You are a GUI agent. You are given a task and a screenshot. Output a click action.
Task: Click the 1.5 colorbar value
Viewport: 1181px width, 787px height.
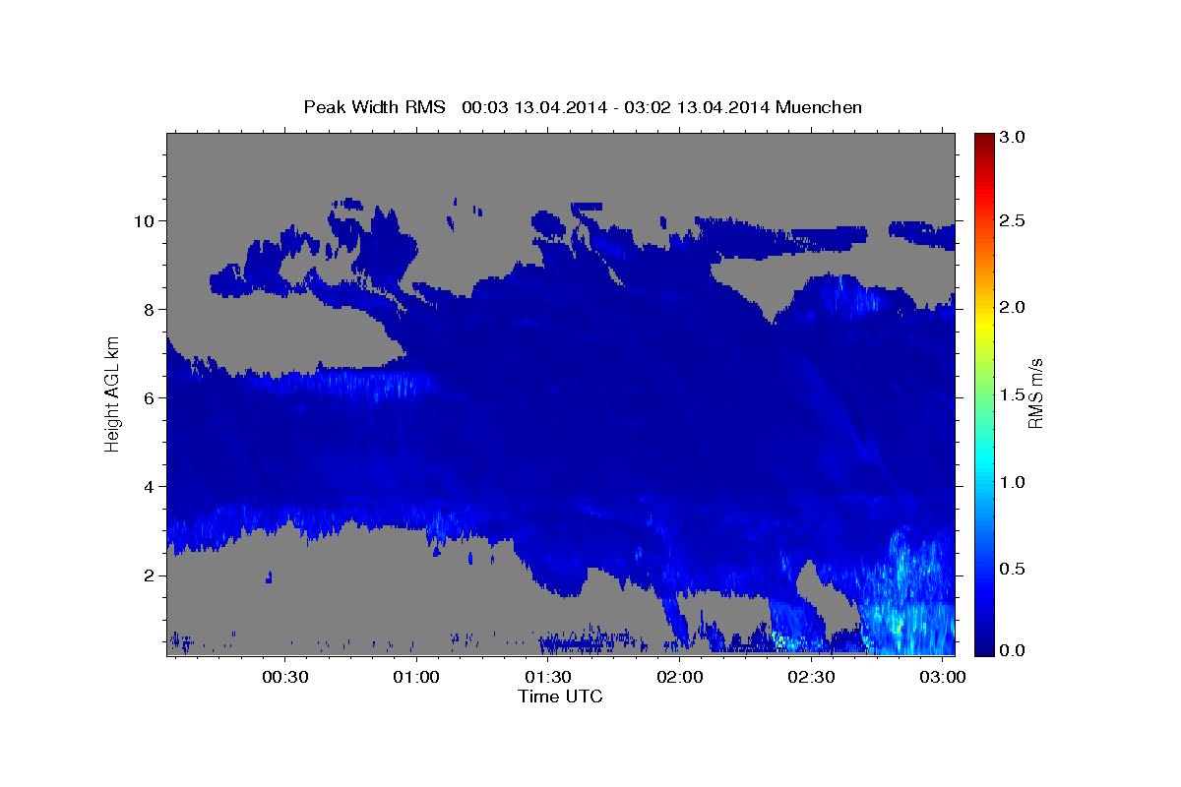point(1013,394)
